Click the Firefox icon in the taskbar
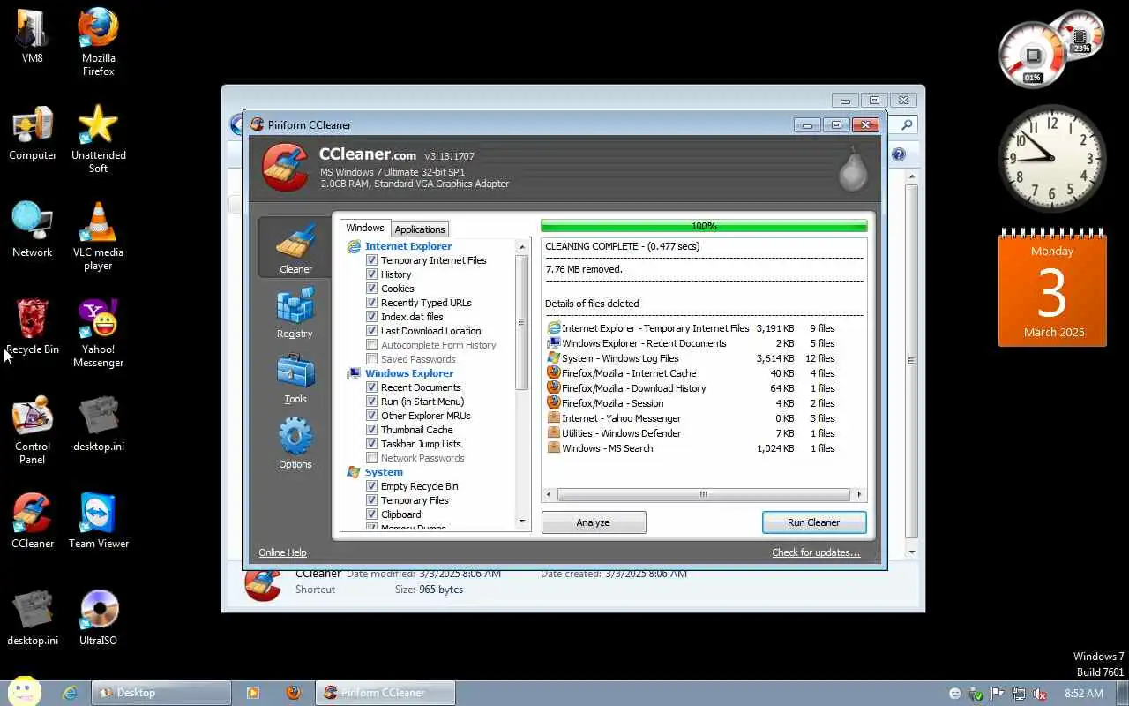1129x706 pixels. [x=294, y=693]
